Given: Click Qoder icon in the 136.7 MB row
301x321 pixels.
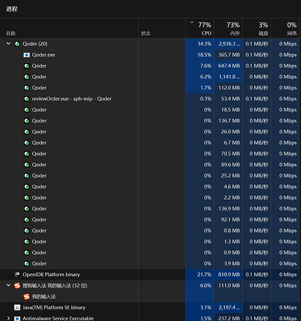Looking at the screenshot, I should click(26, 121).
